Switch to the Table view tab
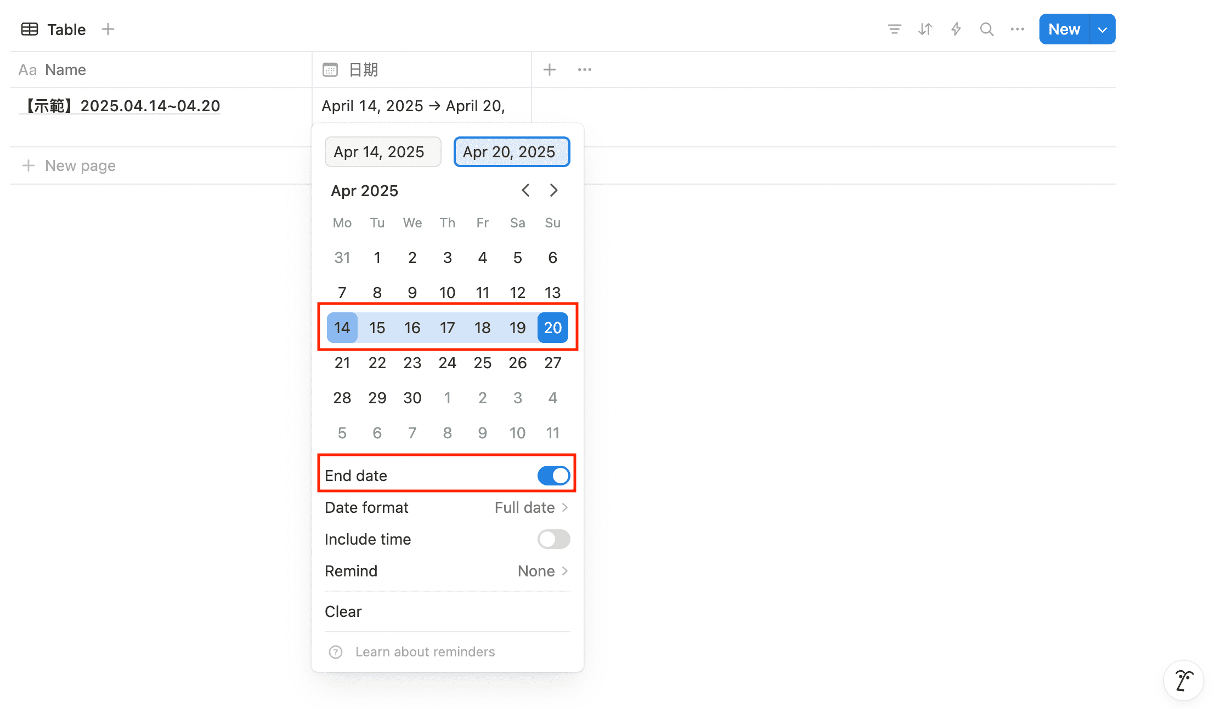The height and width of the screenshot is (709, 1221). point(54,29)
